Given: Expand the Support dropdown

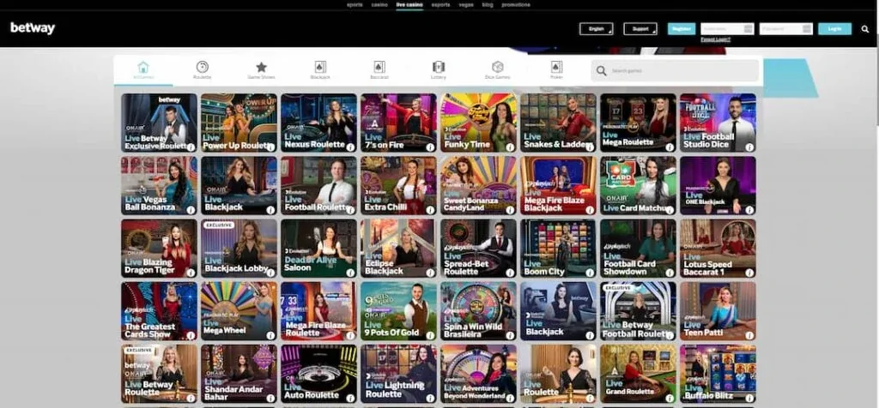Looking at the screenshot, I should coord(640,28).
